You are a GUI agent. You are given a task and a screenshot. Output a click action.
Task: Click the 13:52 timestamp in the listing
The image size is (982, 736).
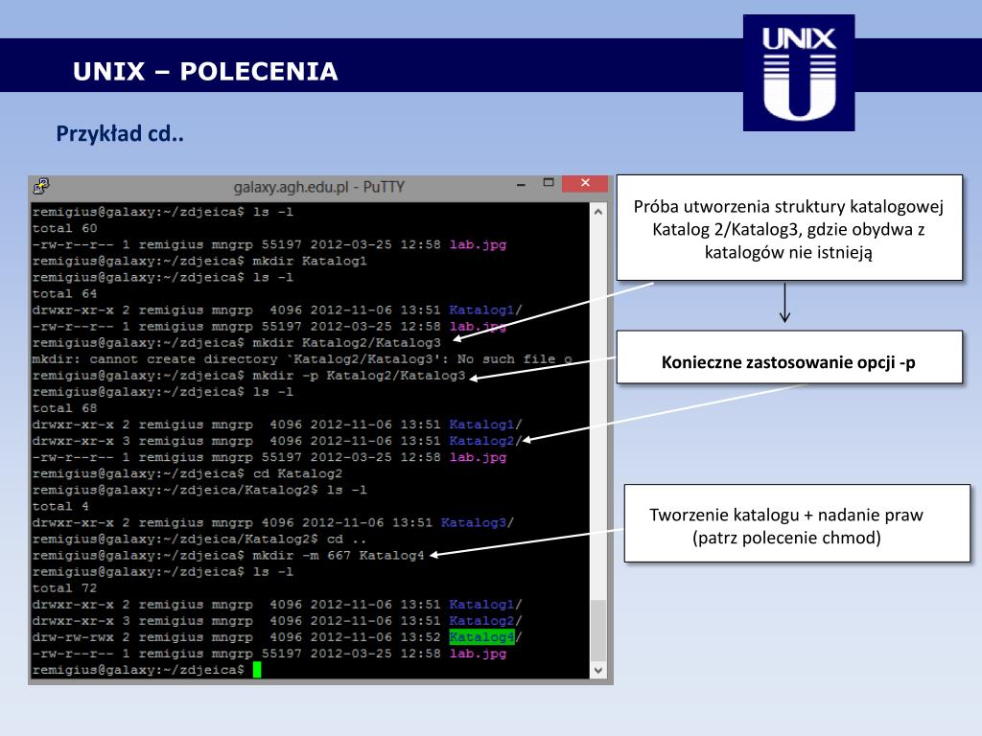421,637
